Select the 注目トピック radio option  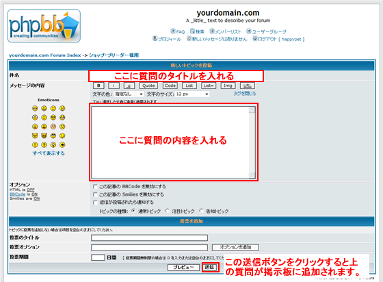coord(168,211)
